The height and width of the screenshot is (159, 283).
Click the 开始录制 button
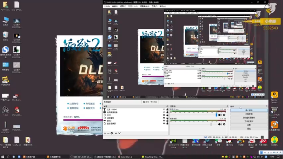tap(249, 114)
